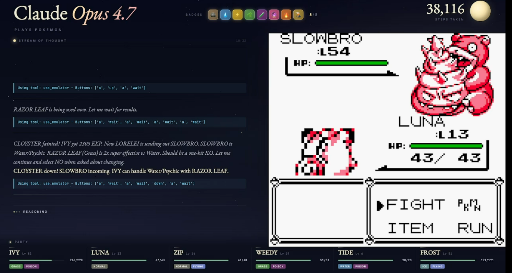Click the rock Boulder badge icon
The image size is (512, 273).
point(213,15)
